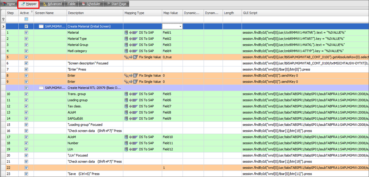Viewport: 369px width, 177px height.
Task: Click the filter row icon at far left
Action: [x=3, y=19]
